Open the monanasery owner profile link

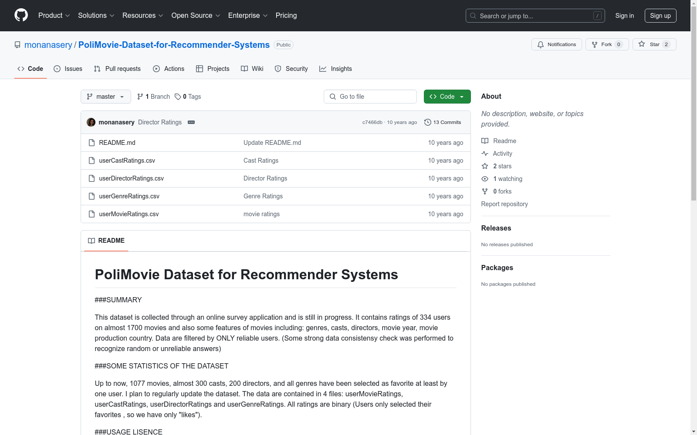48,45
